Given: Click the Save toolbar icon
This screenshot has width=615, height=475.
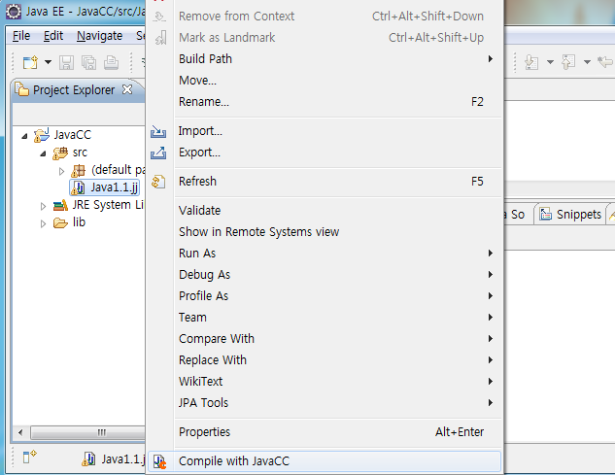Looking at the screenshot, I should (66, 62).
